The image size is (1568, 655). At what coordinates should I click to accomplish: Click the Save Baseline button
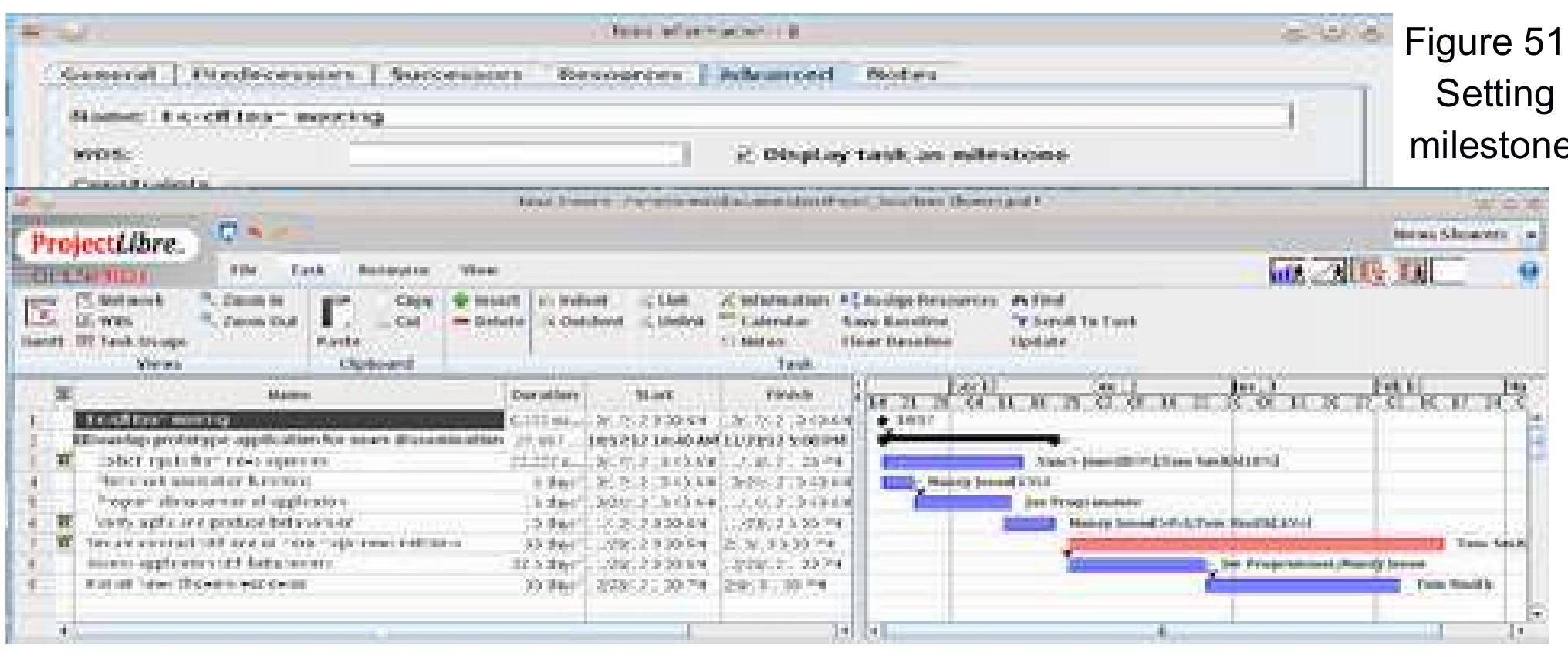point(894,321)
